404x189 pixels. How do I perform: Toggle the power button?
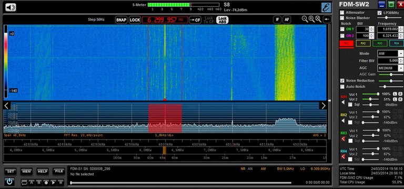9,182
